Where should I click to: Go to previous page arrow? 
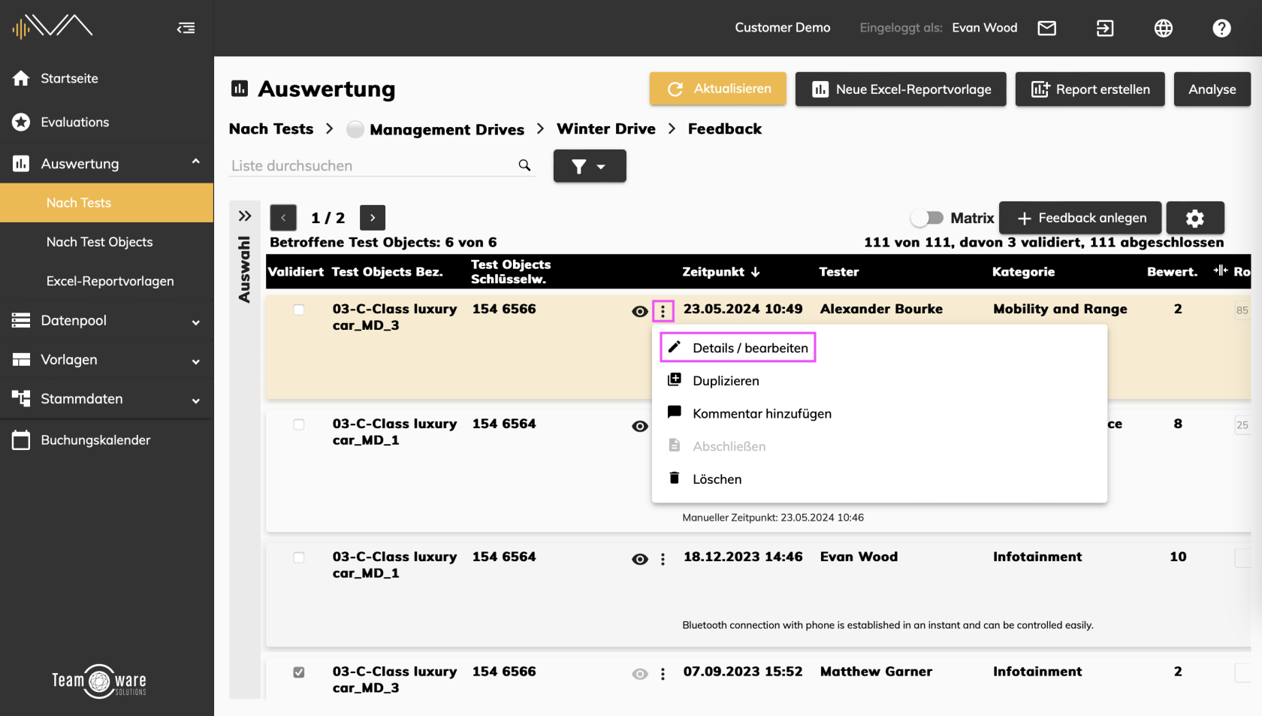(x=283, y=218)
